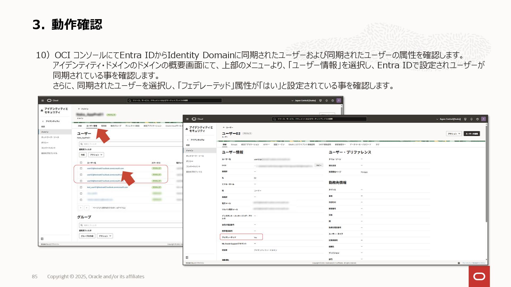Viewport: 511px width, 287px height.
Task: Open hamburger menu in front user-detail window
Action: coord(187,119)
